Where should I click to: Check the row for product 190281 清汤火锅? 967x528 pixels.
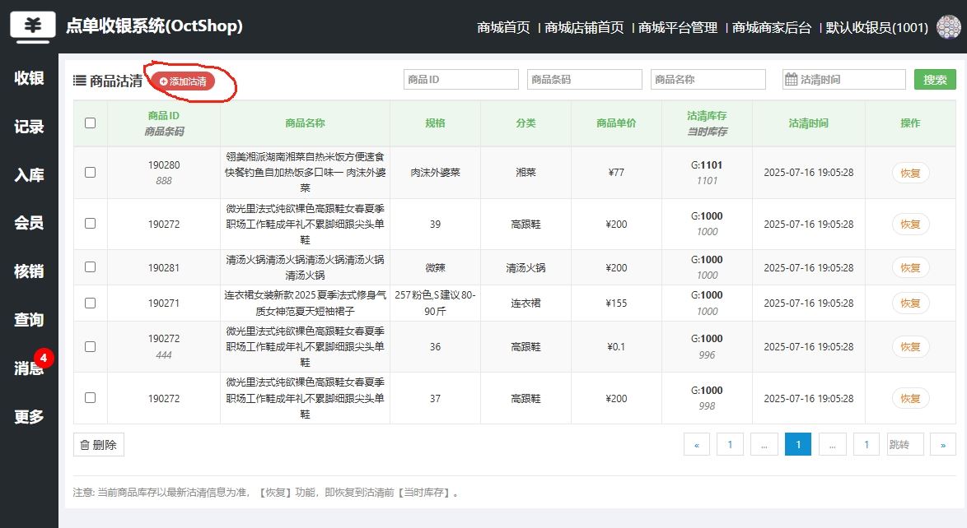90,266
